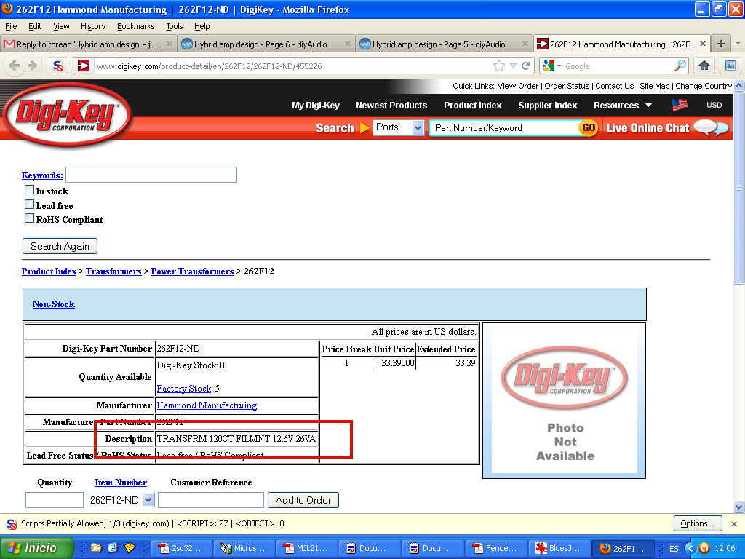Click NoScript icon in the status notification bar
745x559 pixels.
(12, 523)
